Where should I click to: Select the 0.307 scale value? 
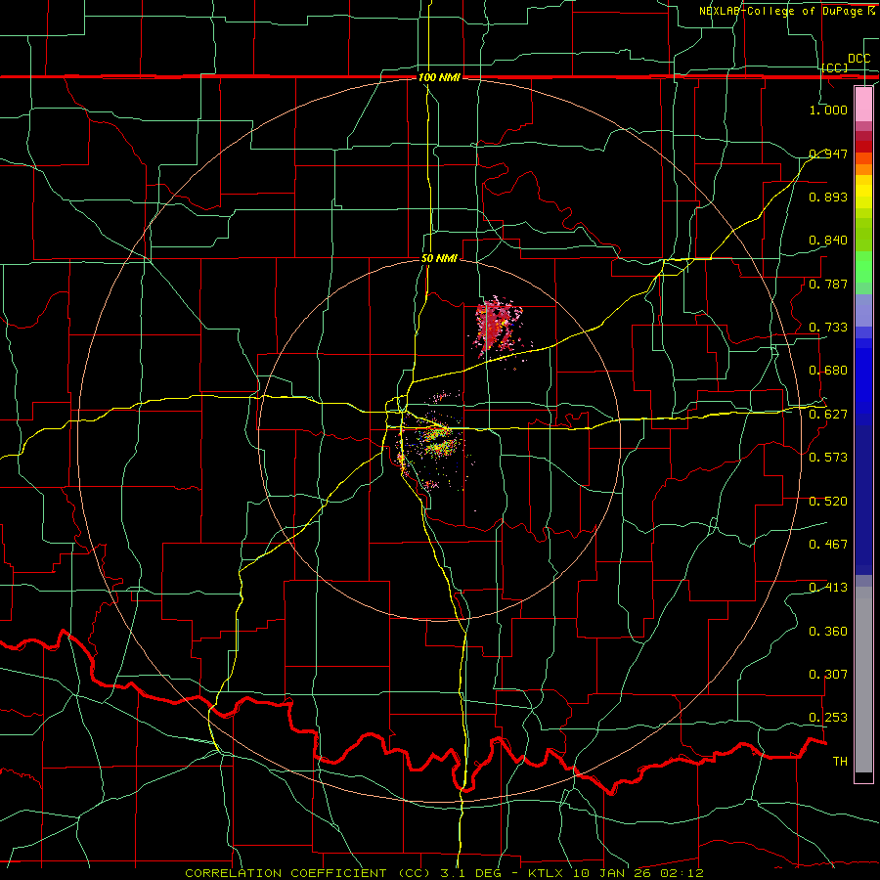coord(828,674)
